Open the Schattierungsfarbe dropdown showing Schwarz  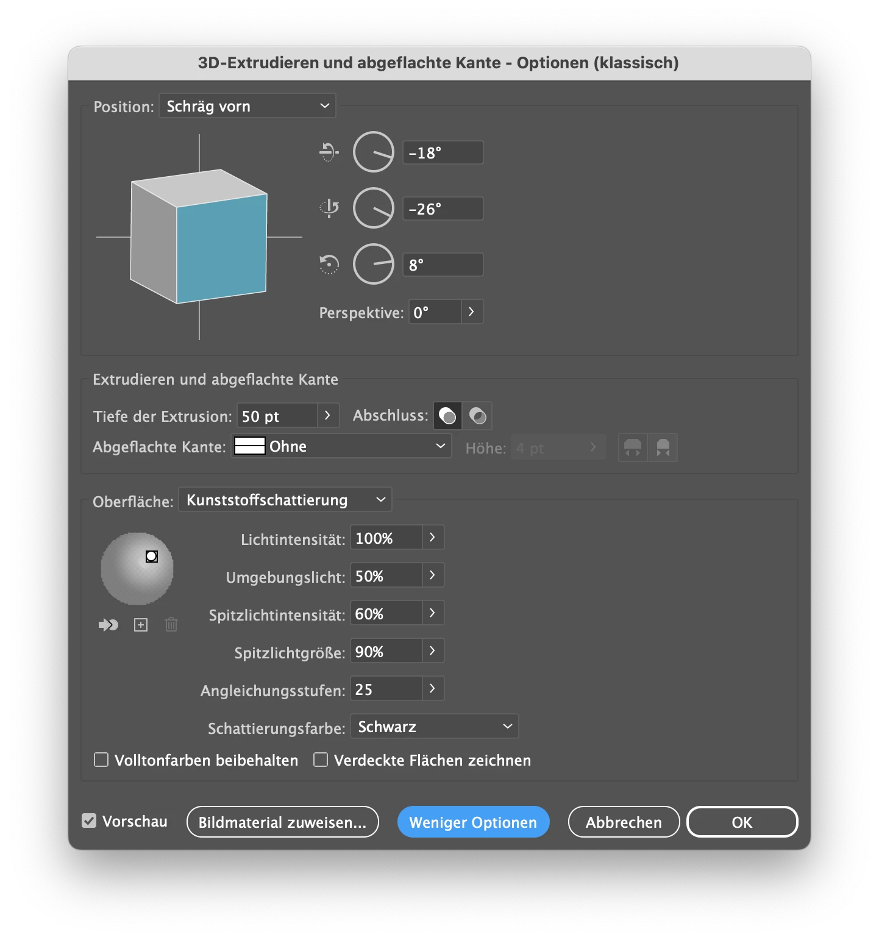tap(435, 727)
